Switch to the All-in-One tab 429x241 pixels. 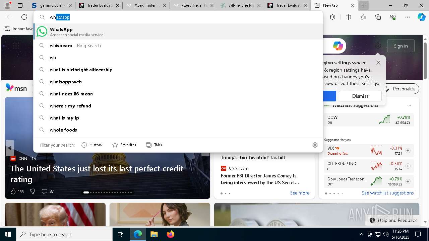coord(240,5)
